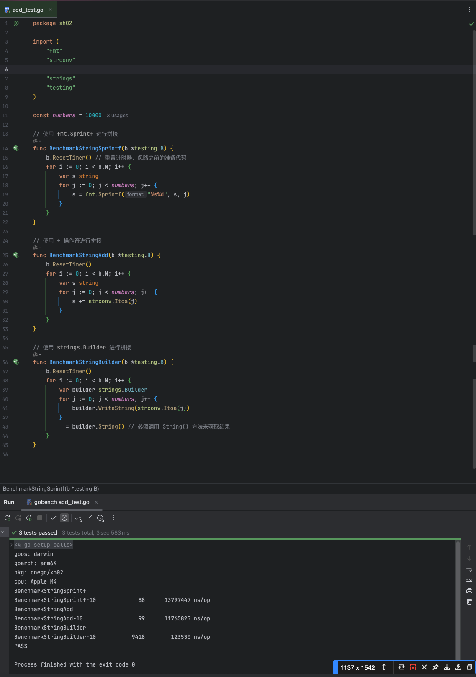Toggle Show Ignored tests filter
The height and width of the screenshot is (677, 476).
[64, 518]
